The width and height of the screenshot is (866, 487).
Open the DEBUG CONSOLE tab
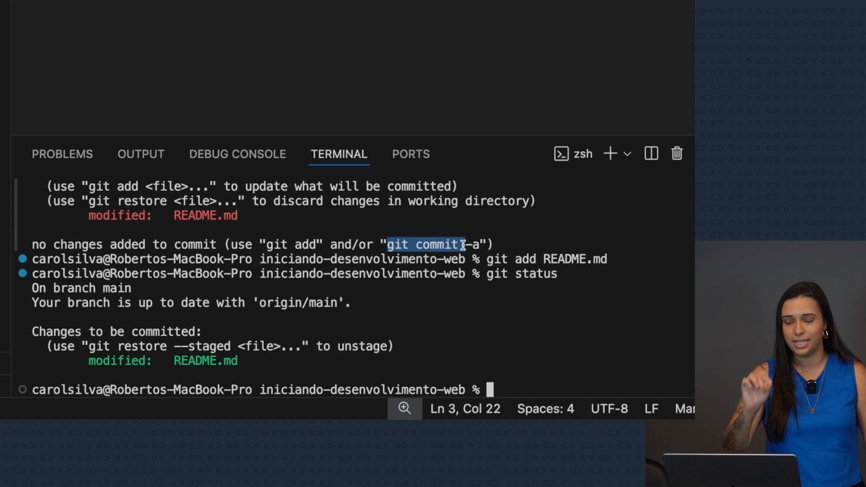point(237,154)
